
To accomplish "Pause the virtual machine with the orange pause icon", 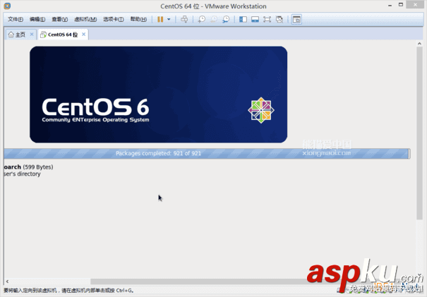I will (x=160, y=19).
